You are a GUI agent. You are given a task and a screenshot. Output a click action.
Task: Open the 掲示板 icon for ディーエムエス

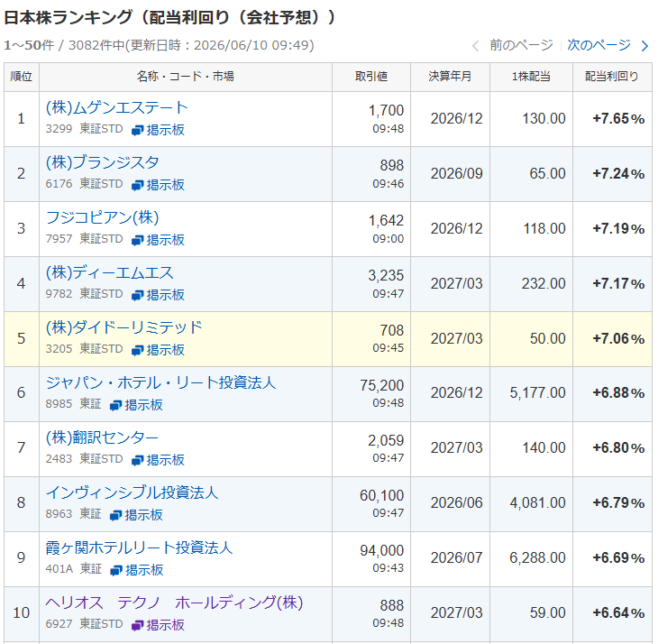coord(158,295)
